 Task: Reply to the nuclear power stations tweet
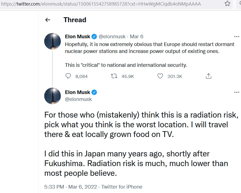point(68,76)
